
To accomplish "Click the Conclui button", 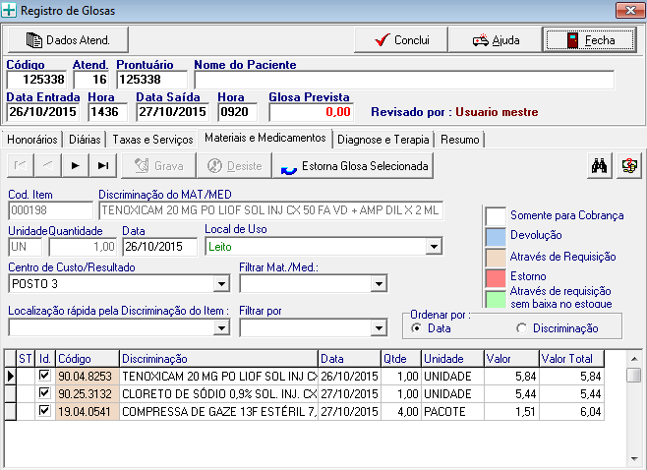I will 401,40.
